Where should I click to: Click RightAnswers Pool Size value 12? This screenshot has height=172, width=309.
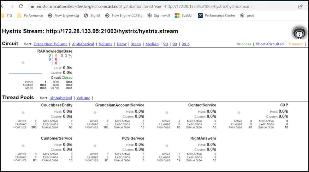[x=179, y=160]
